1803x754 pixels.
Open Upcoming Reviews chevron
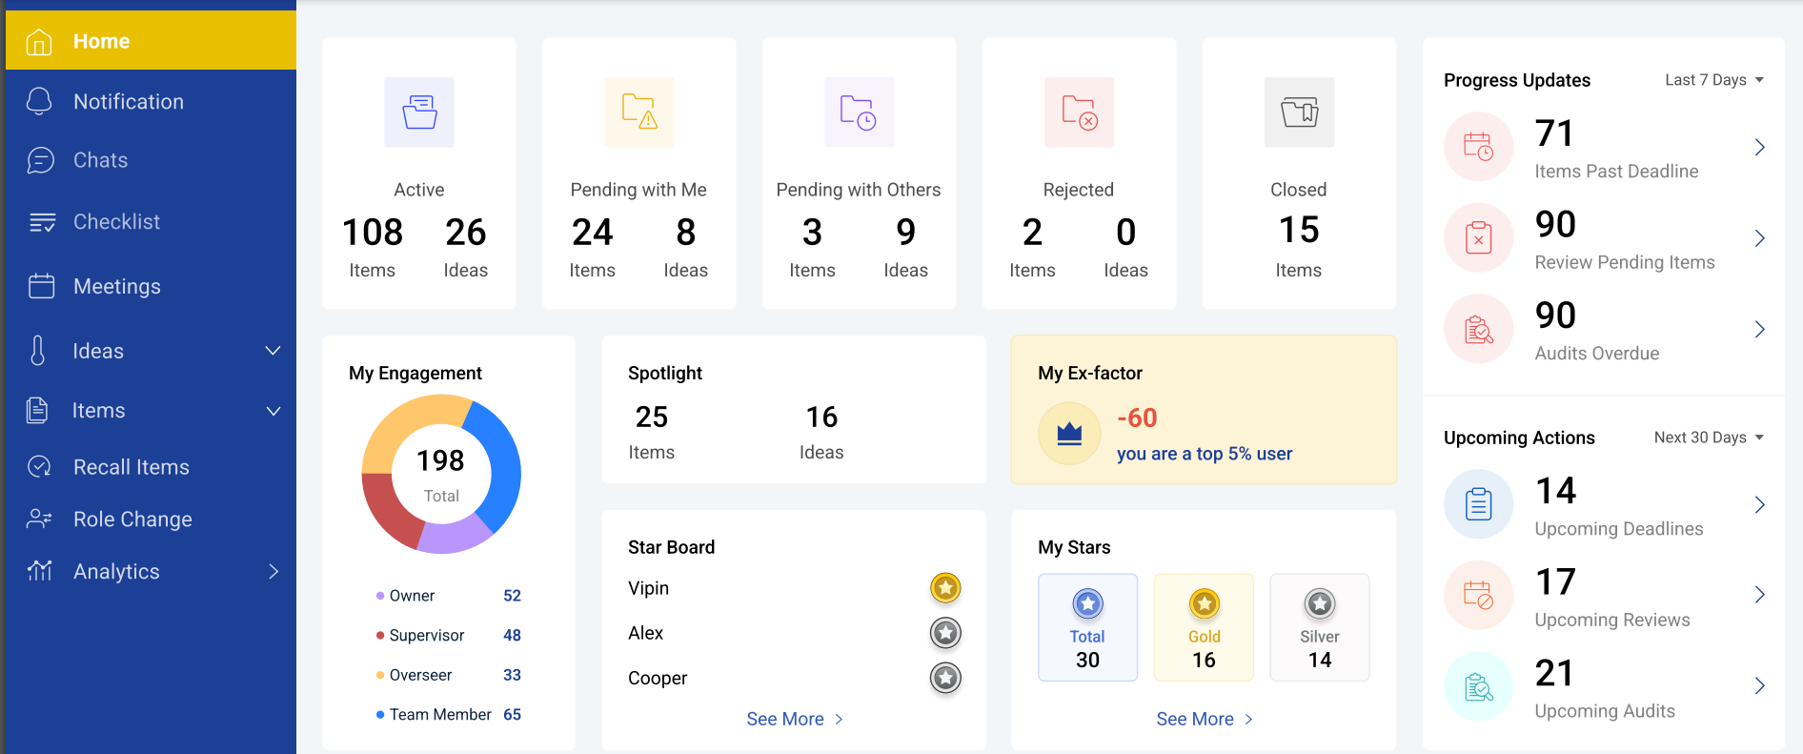pos(1759,595)
